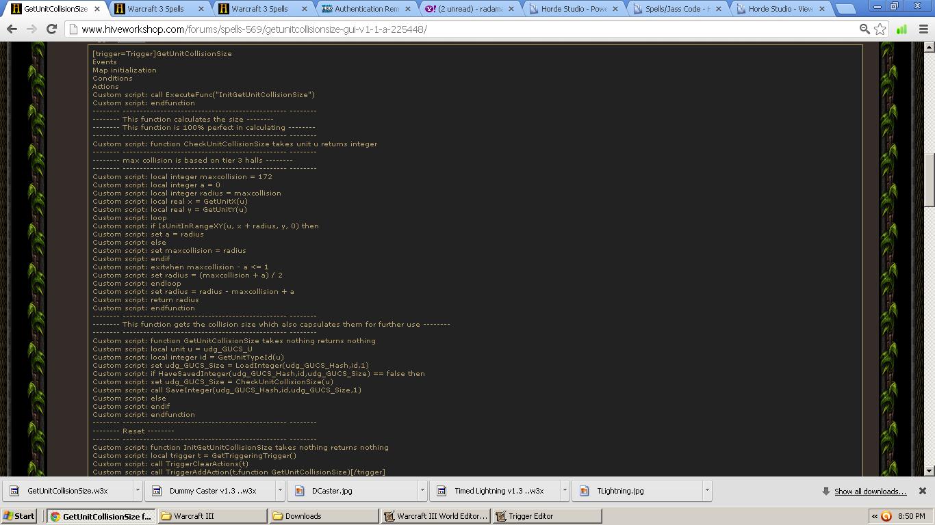
Task: Click the Show all downloads arrow icon
Action: [x=826, y=491]
